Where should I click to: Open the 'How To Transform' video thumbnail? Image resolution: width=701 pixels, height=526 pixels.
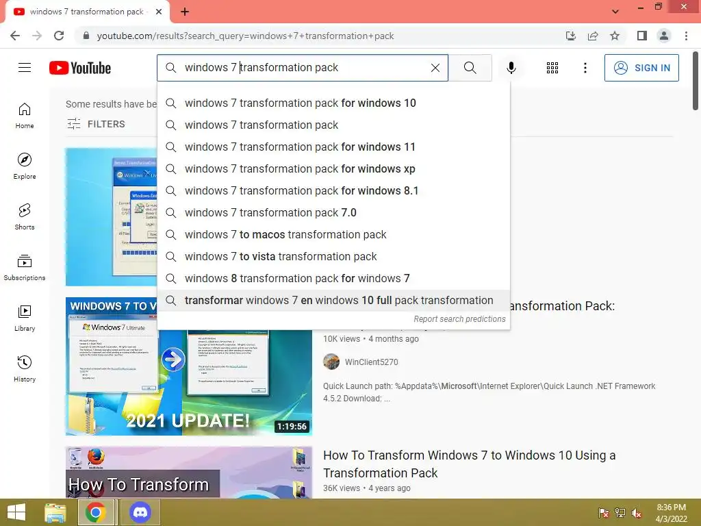point(189,472)
